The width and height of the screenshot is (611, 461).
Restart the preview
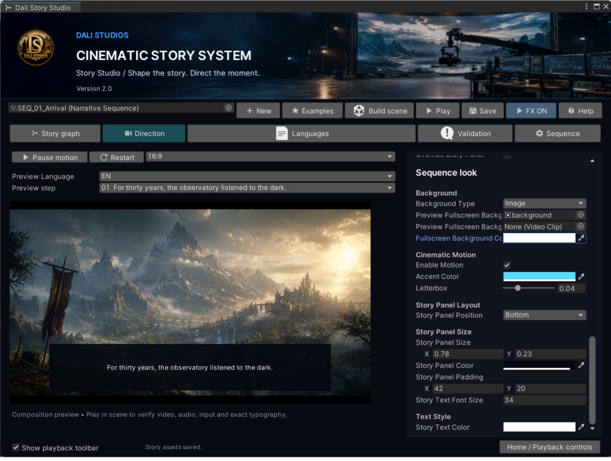coord(117,157)
